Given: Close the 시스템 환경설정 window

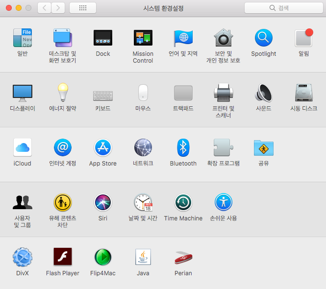Looking at the screenshot, I should 9,8.
